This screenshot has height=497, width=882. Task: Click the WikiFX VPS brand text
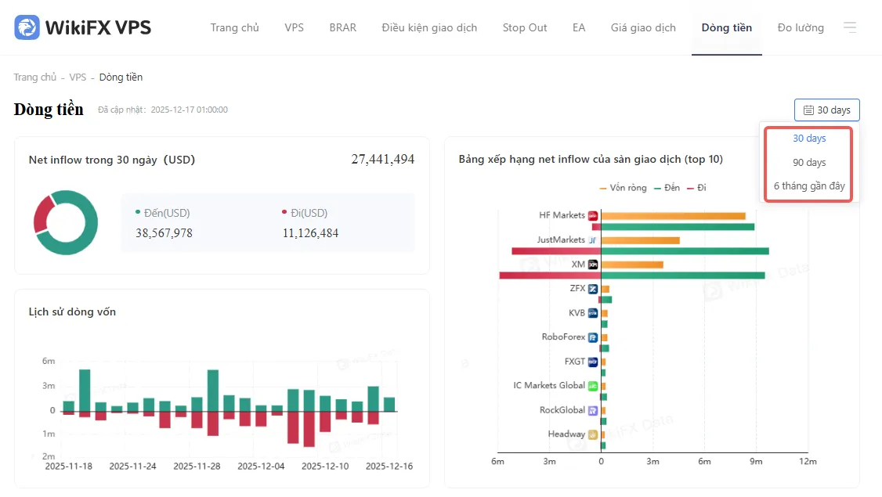coord(98,27)
